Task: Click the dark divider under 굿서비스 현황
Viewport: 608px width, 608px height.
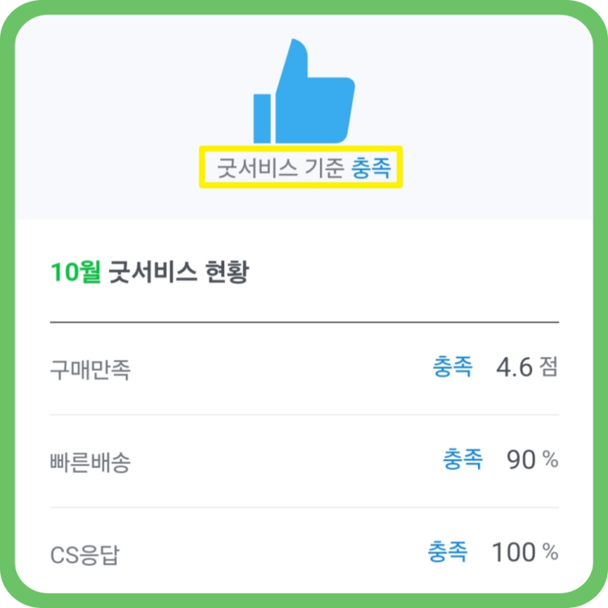Action: pyautogui.click(x=304, y=322)
